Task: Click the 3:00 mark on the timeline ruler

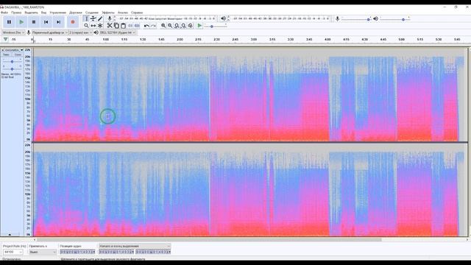Action: click(254, 39)
